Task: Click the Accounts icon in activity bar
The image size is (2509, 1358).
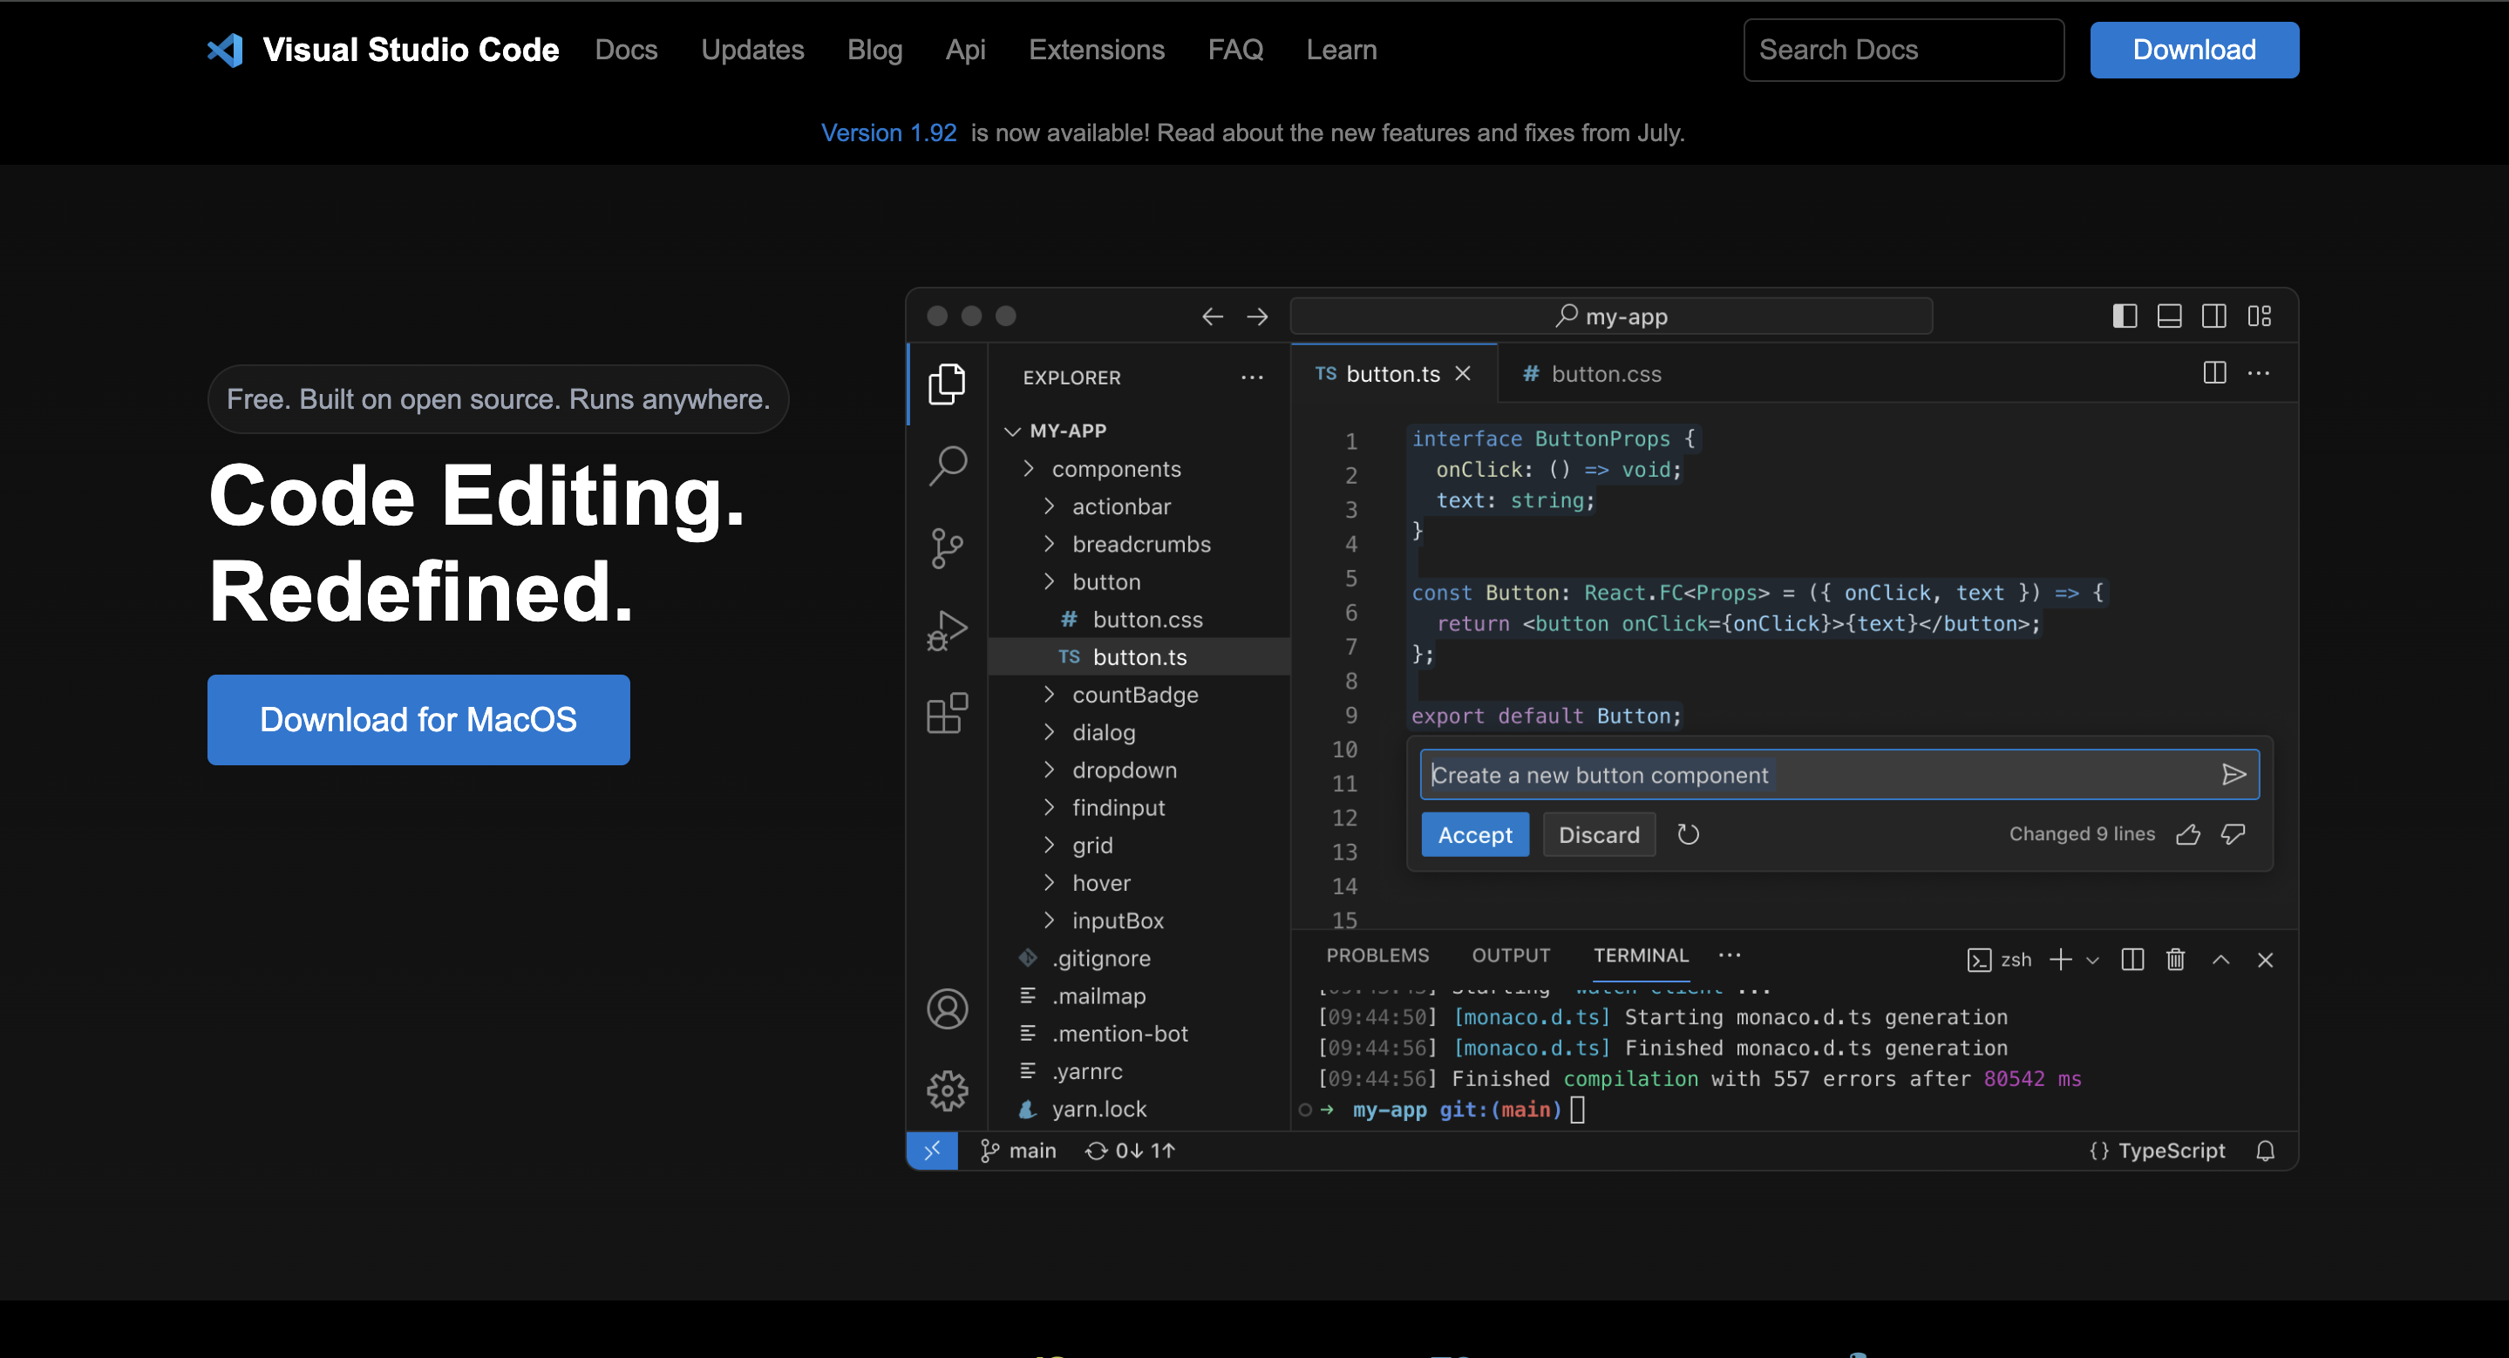Action: pos(946,1008)
